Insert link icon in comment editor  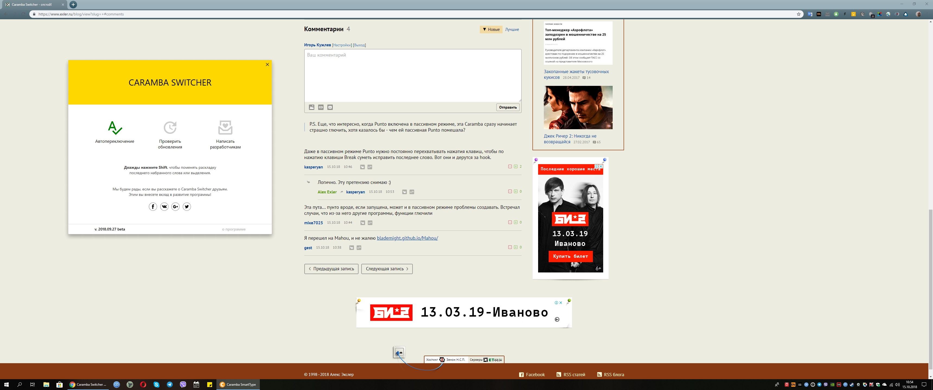321,108
